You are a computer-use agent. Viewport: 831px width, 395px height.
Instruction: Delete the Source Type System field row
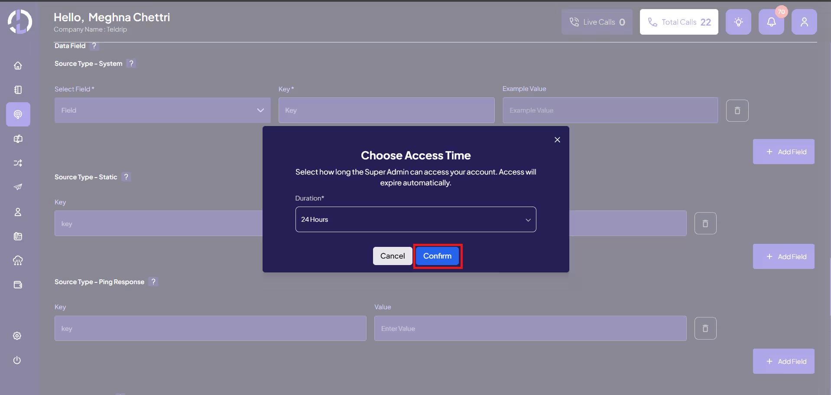[x=737, y=110]
